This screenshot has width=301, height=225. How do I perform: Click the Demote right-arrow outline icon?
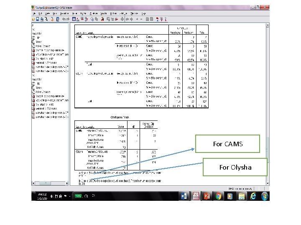[x=131, y=19]
